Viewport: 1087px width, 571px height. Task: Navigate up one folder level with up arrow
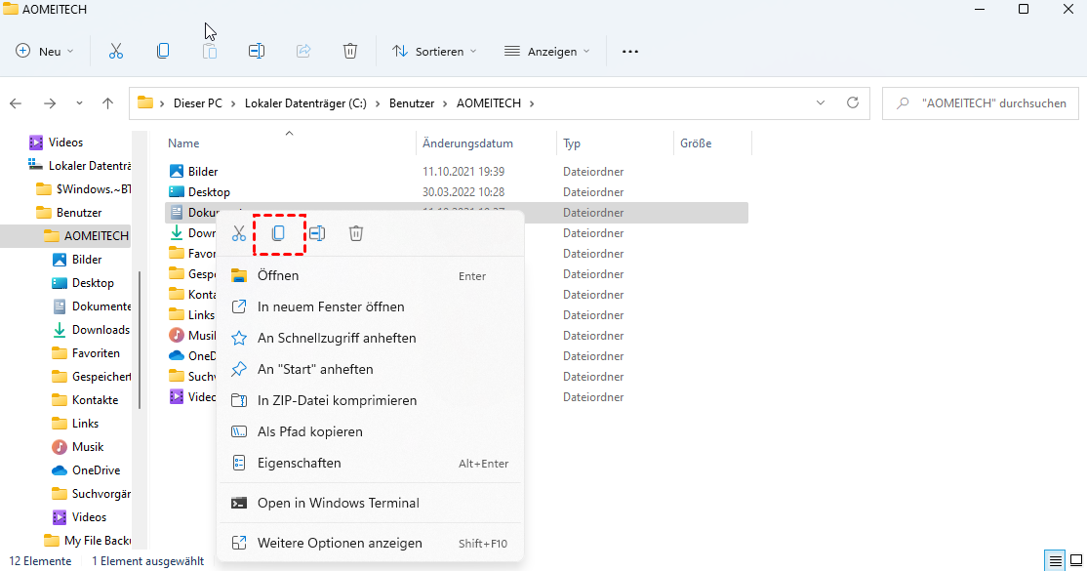pos(107,103)
